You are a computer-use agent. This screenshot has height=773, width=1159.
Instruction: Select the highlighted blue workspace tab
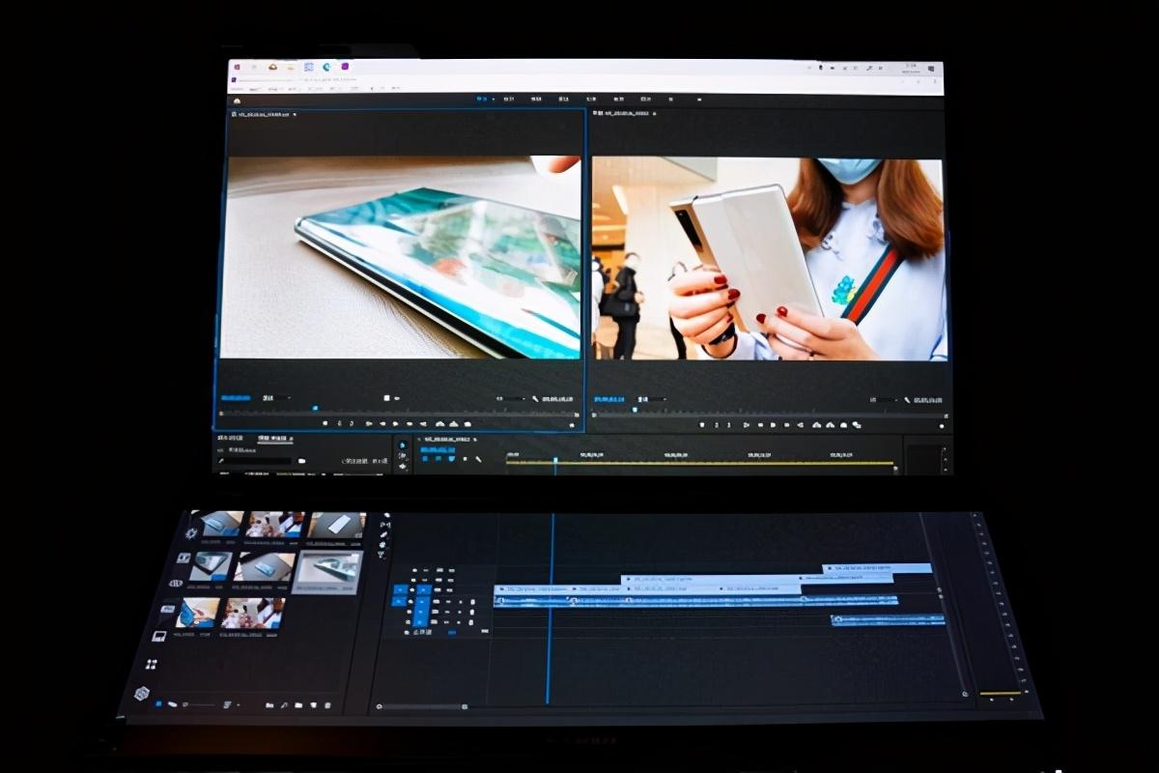click(x=482, y=99)
